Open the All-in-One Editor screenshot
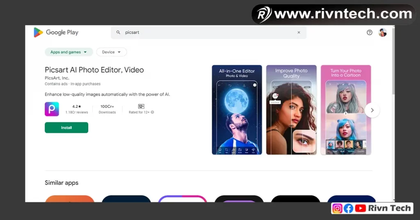Screen dimensions: 420x220 [237, 110]
